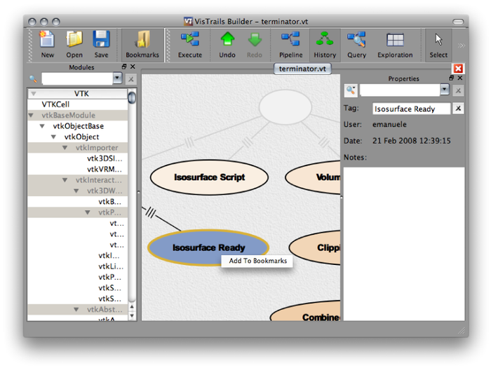
Task: Run the workflow with the Execute icon
Action: [x=189, y=43]
